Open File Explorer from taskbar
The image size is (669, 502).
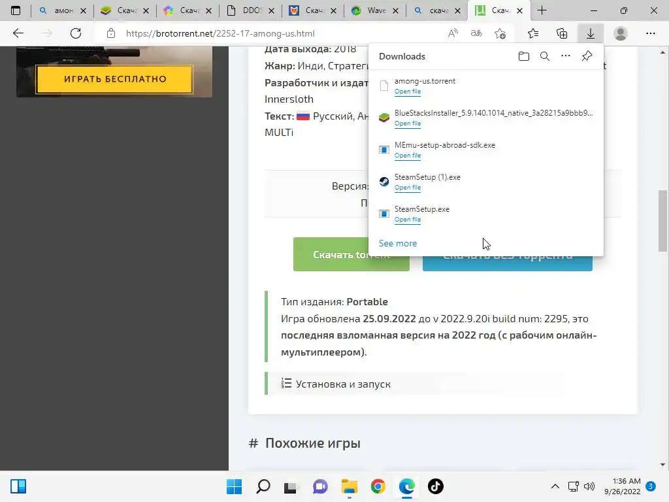(349, 486)
